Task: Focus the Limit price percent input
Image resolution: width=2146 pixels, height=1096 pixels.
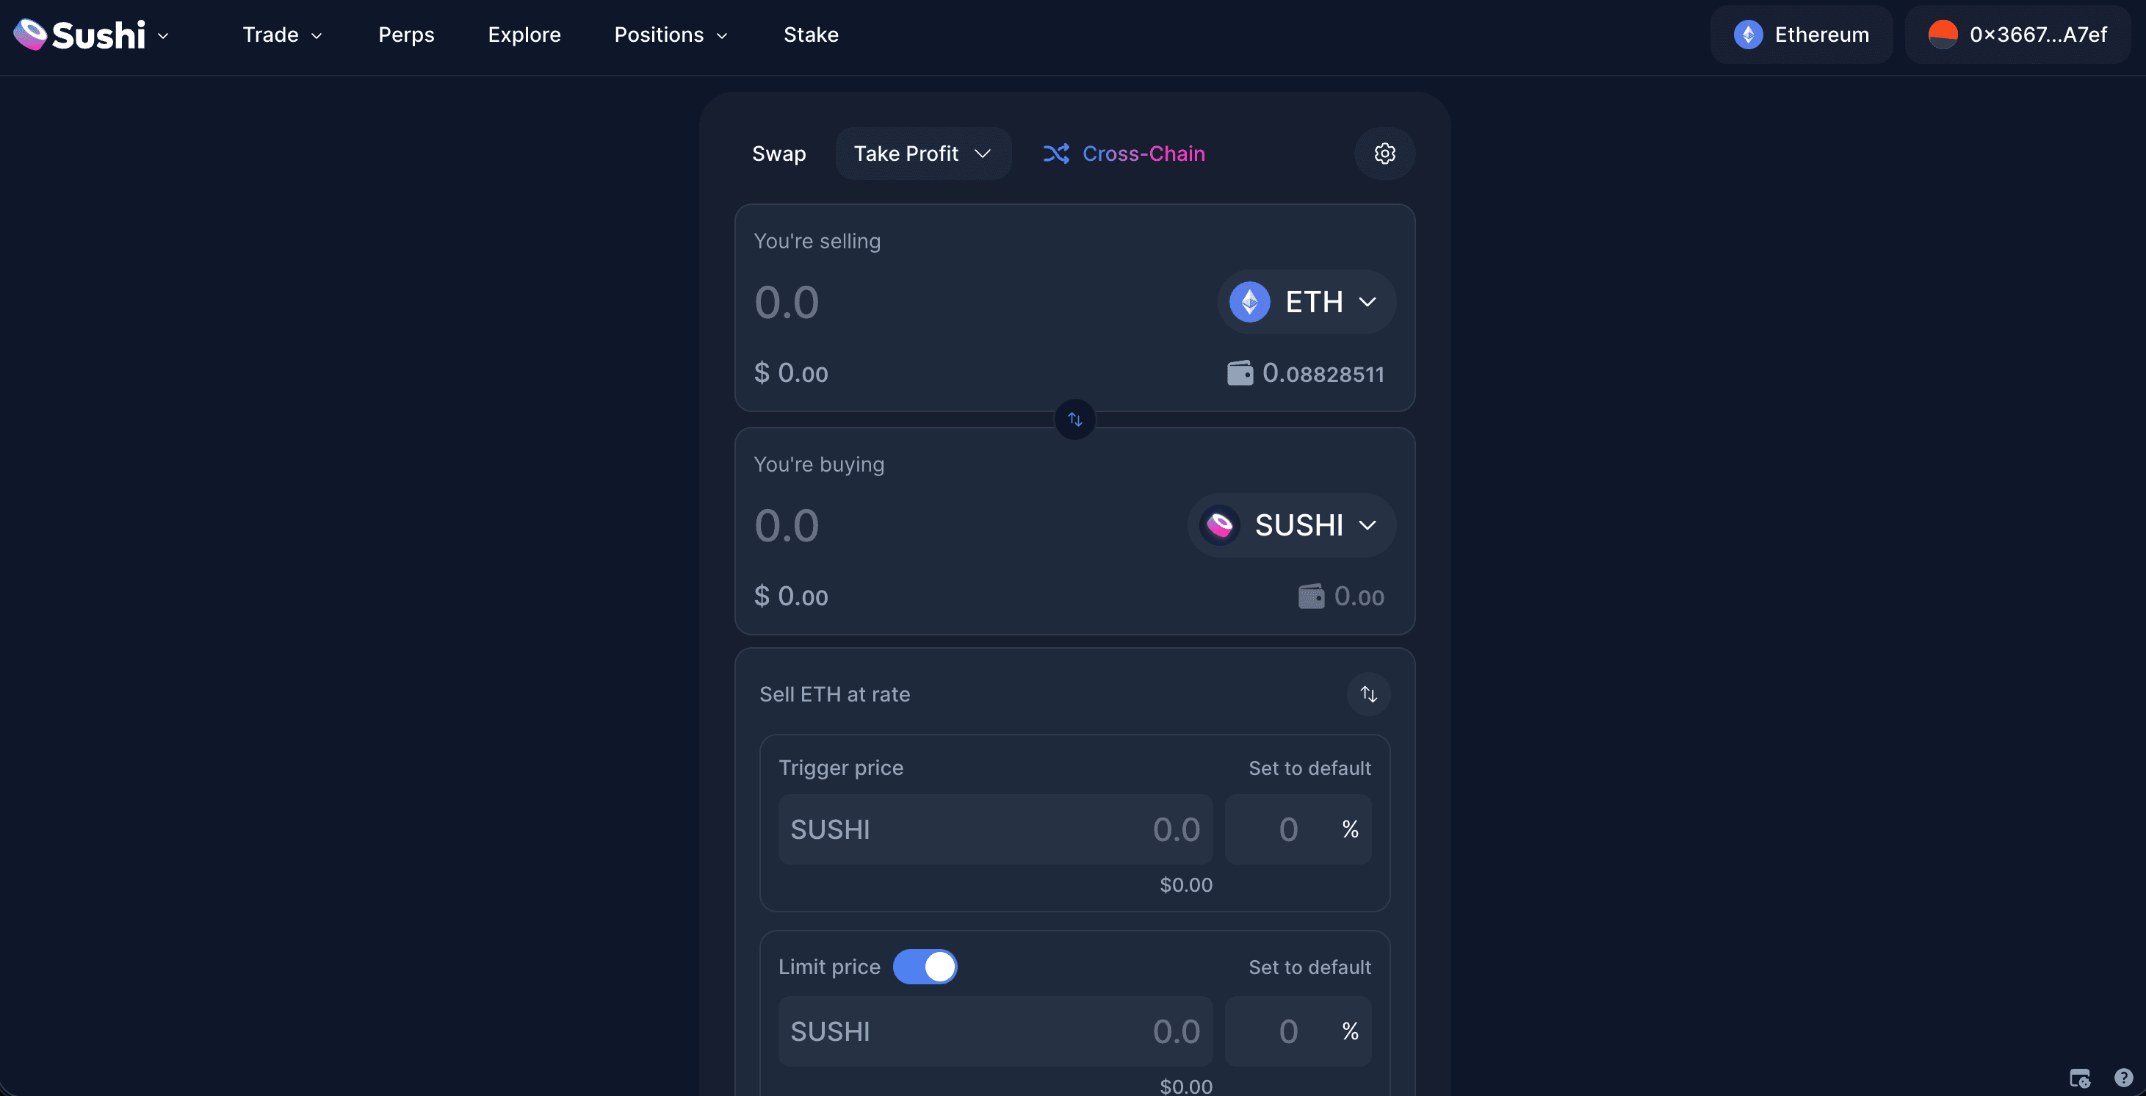Action: 1298,1032
